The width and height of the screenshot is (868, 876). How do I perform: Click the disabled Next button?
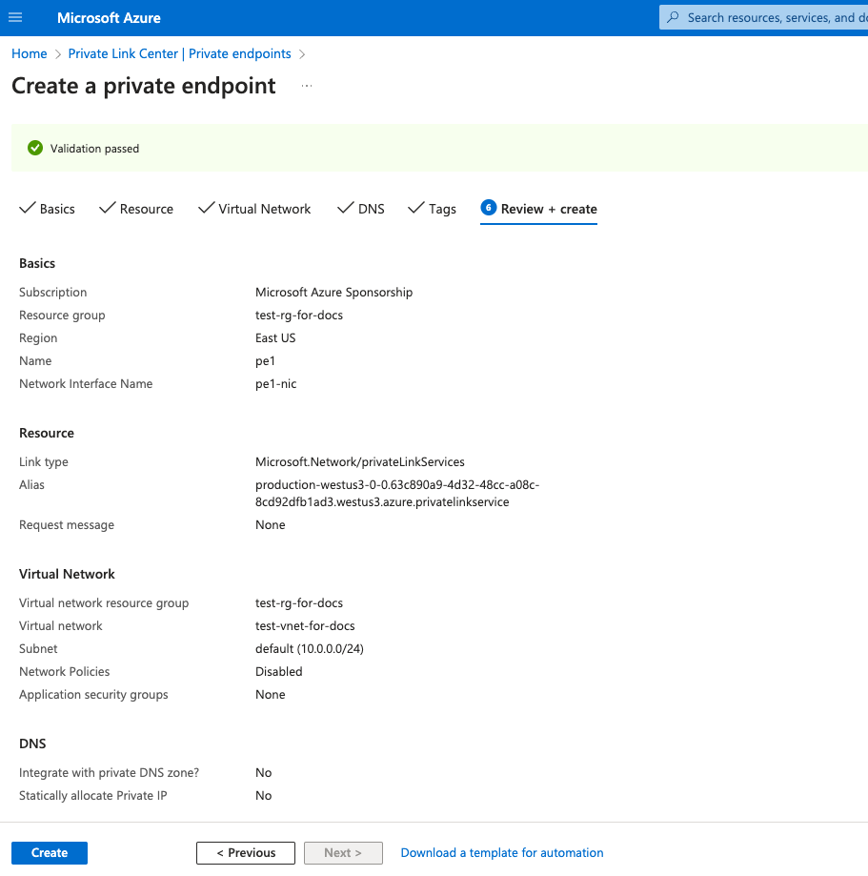click(x=343, y=852)
